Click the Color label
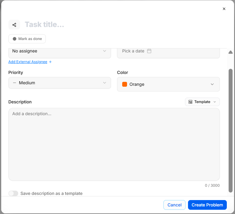The height and width of the screenshot is (214, 235). (123, 72)
